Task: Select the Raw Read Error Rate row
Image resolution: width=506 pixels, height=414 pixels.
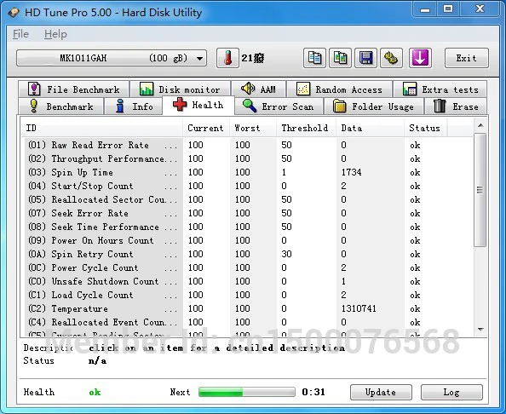Action: (x=249, y=145)
